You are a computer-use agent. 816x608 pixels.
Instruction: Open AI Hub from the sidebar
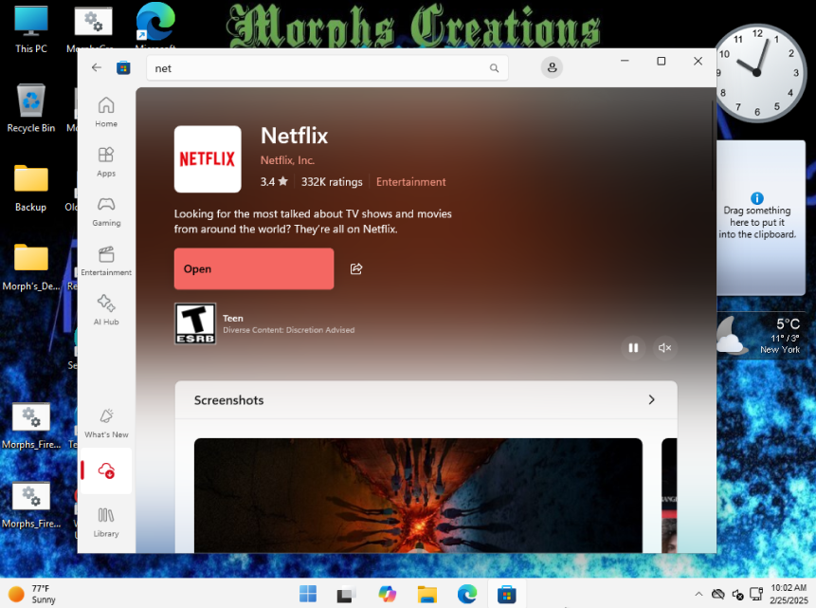(x=106, y=310)
